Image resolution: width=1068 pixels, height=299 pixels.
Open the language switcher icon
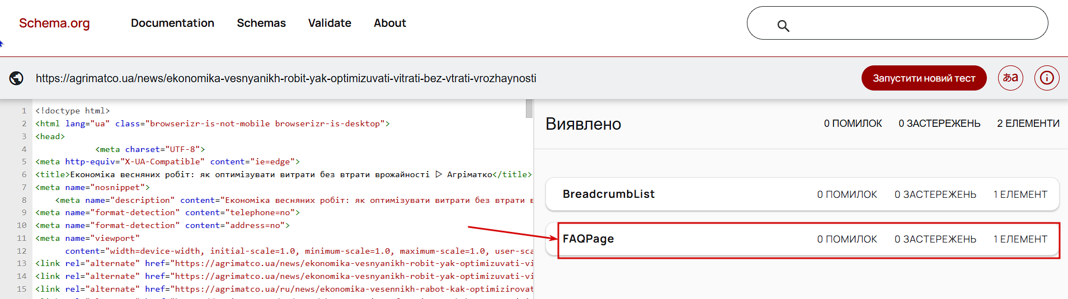pos(1010,78)
